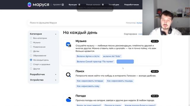
Task: Select the Другое radio button
Action: (x=31, y=69)
